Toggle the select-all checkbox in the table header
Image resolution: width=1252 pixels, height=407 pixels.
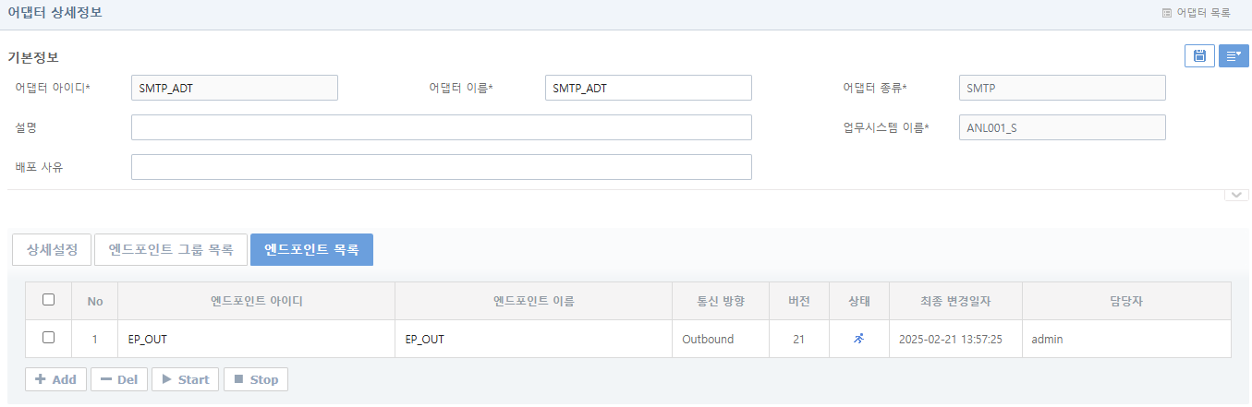49,300
